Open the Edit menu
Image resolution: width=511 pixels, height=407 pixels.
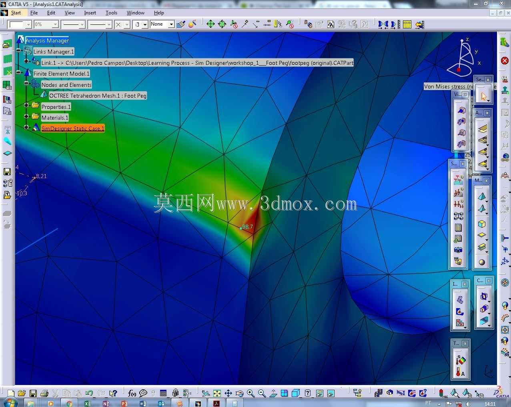coord(51,13)
